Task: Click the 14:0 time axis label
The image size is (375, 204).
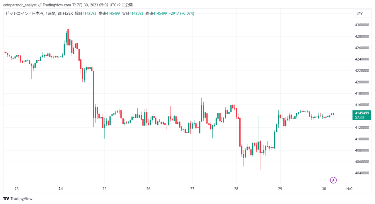Action: pos(349,189)
